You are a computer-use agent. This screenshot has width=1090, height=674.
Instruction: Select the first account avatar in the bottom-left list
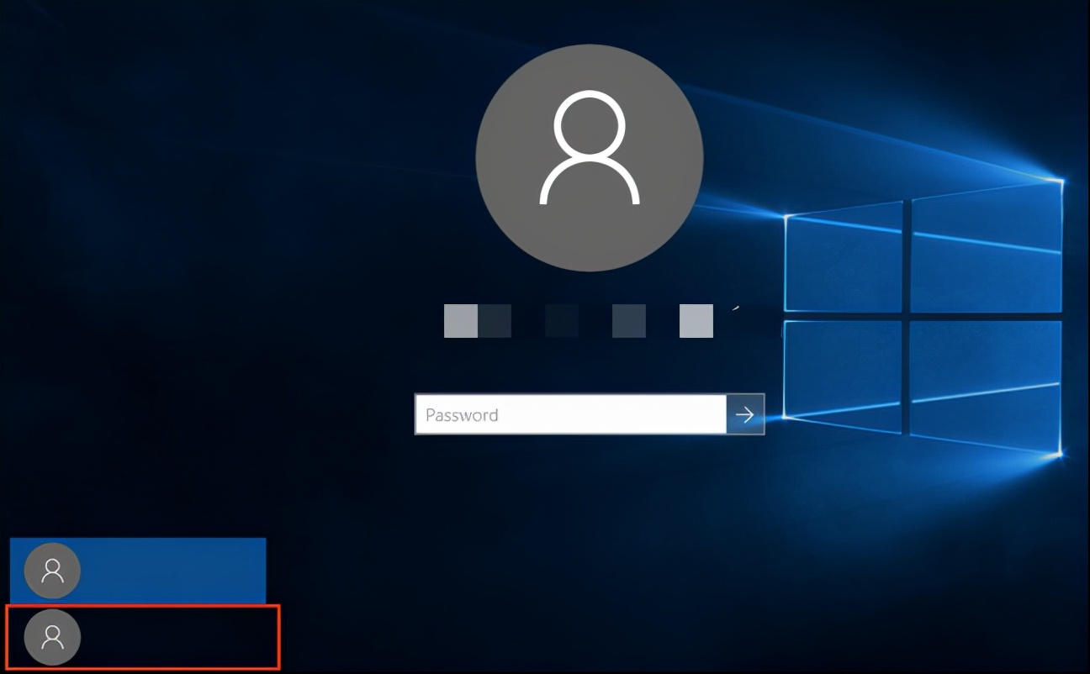[x=50, y=571]
